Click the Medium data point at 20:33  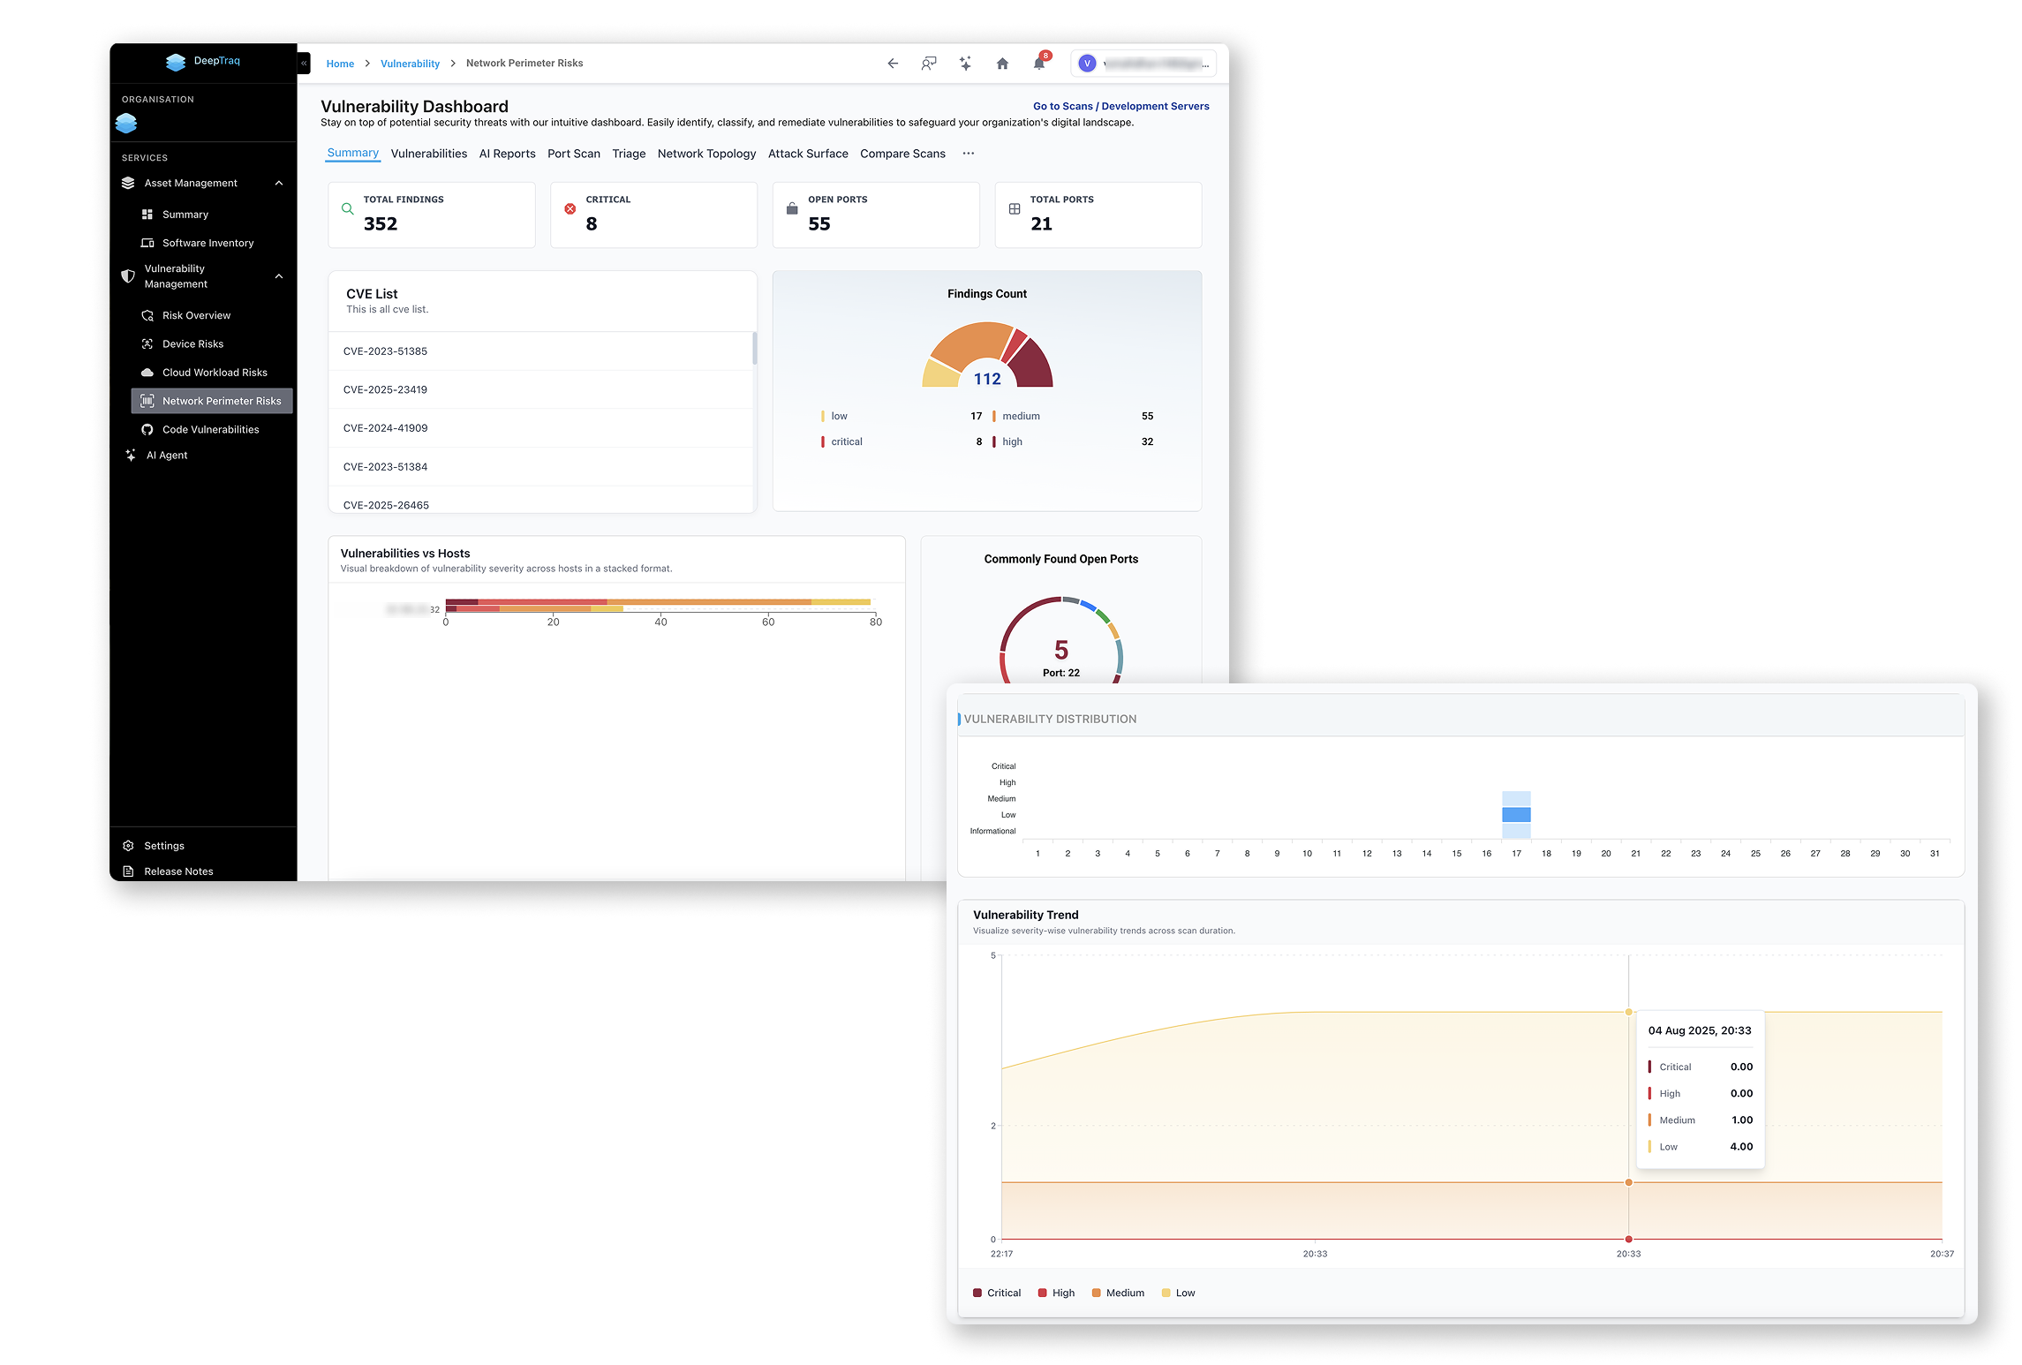(1629, 1182)
